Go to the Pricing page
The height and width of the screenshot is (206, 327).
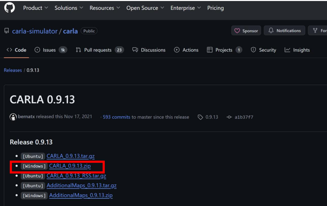pos(215,8)
